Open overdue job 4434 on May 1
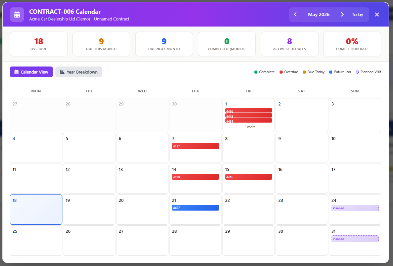Image resolution: width=393 pixels, height=266 pixels. click(248, 120)
